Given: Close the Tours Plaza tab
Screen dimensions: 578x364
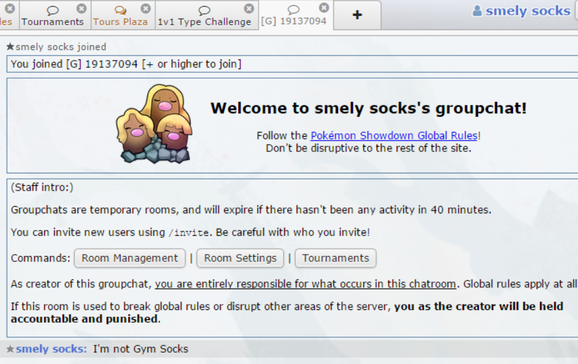Looking at the screenshot, I should [x=146, y=9].
